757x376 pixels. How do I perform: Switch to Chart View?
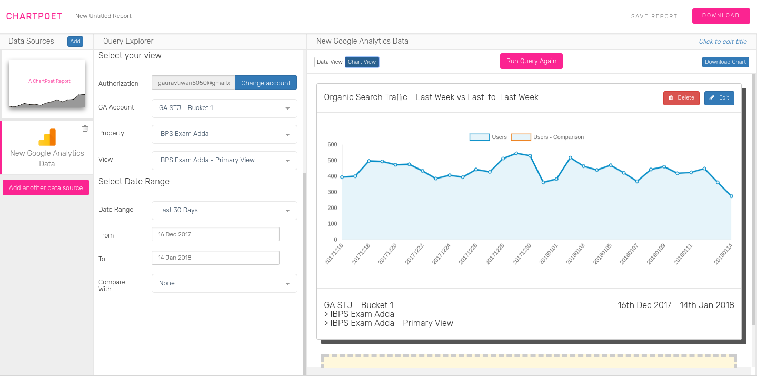(362, 62)
